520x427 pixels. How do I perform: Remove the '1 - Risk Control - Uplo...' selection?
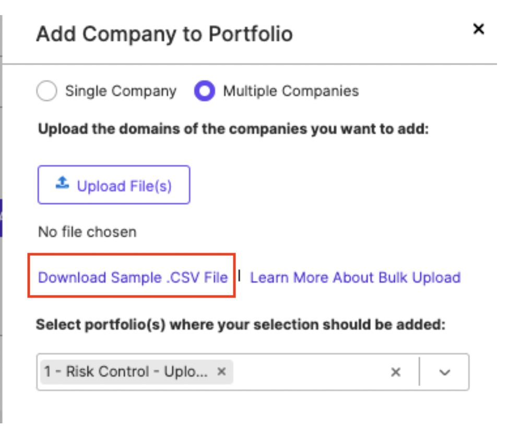point(221,372)
